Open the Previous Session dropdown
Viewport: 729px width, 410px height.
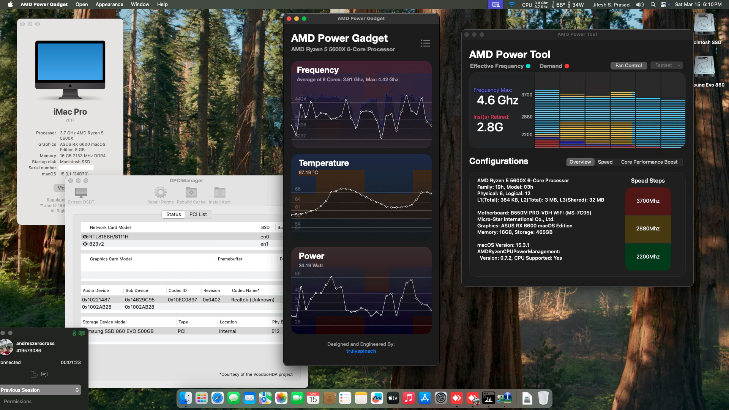pos(40,390)
